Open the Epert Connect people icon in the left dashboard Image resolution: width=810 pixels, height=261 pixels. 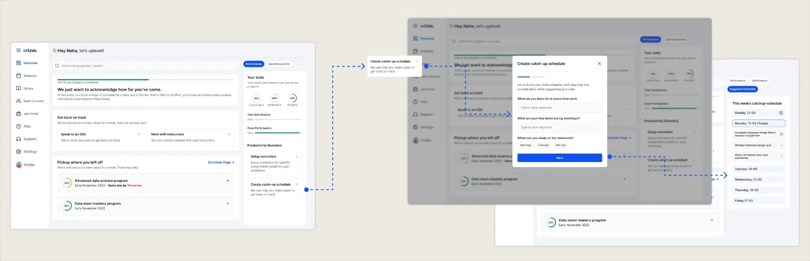tap(19, 101)
